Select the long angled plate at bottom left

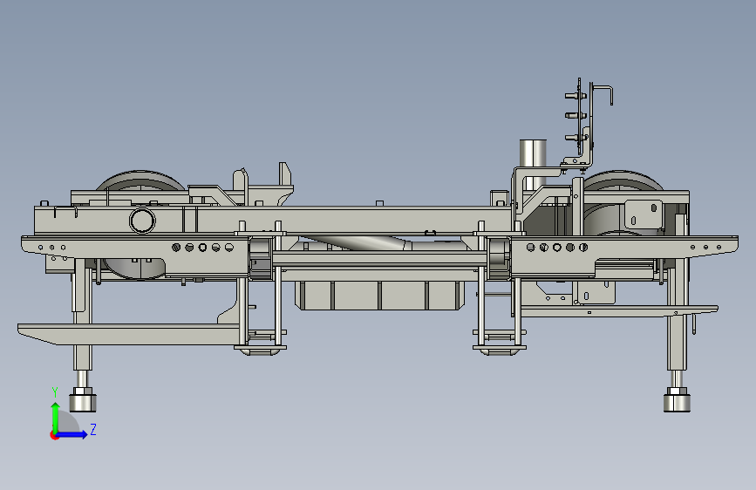pos(128,334)
